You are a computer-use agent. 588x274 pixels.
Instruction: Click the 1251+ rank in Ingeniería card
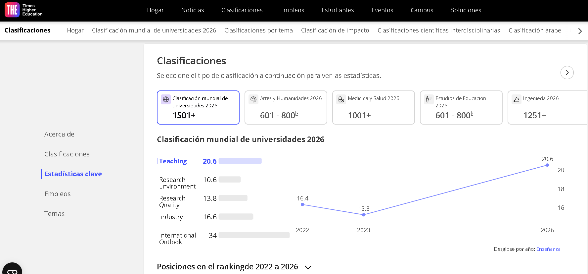coord(535,115)
